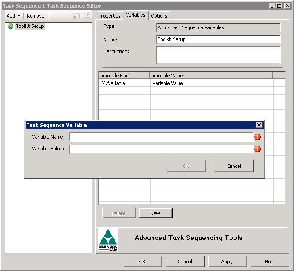This screenshot has height=271, width=294.
Task: Click Apply in the editor window
Action: [227, 262]
